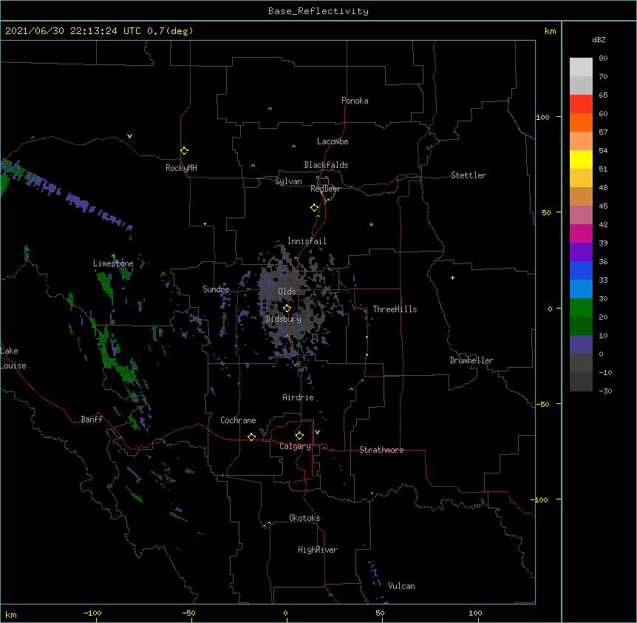The image size is (637, 623).
Task: Select the RedDeer label
Action: pyautogui.click(x=325, y=189)
